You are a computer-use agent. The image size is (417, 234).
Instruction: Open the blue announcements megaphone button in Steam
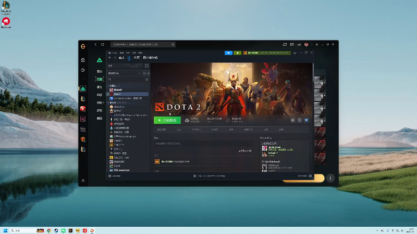tap(228, 53)
